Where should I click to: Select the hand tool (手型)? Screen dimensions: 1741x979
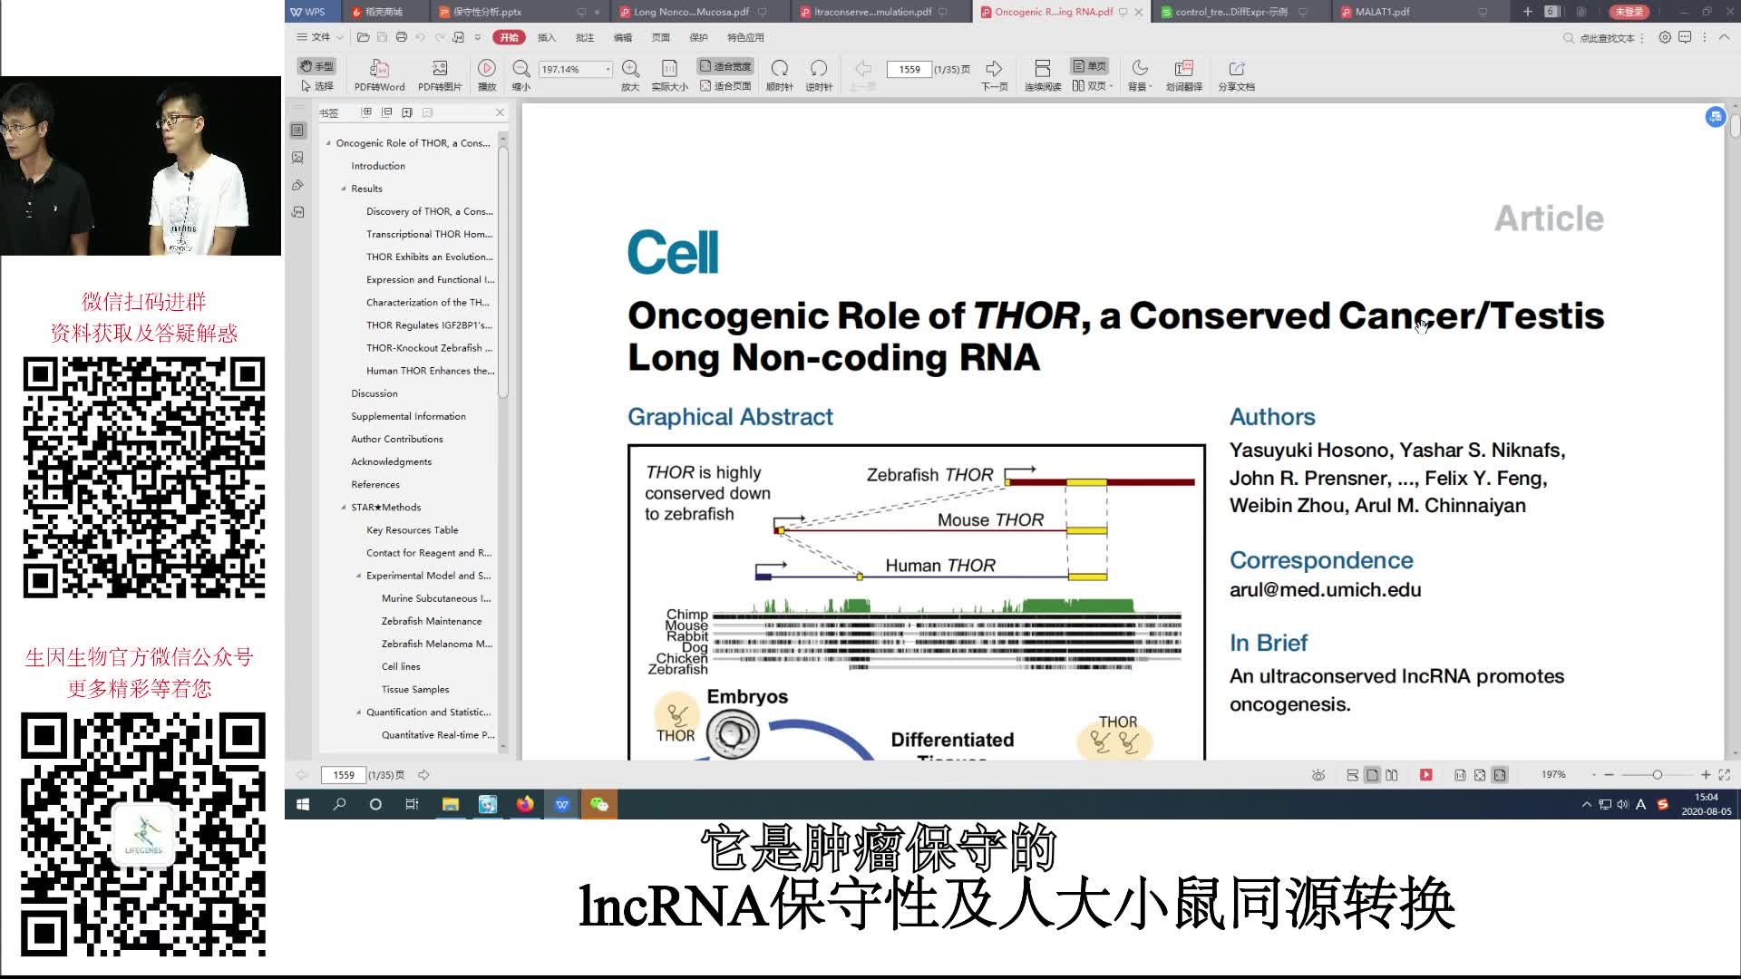click(x=316, y=66)
